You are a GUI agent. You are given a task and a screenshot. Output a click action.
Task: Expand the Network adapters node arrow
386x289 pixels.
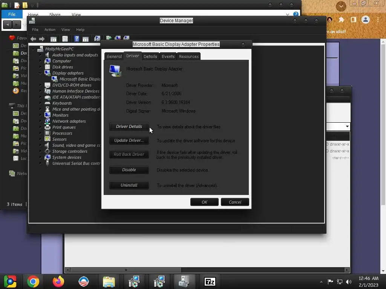pos(40,121)
